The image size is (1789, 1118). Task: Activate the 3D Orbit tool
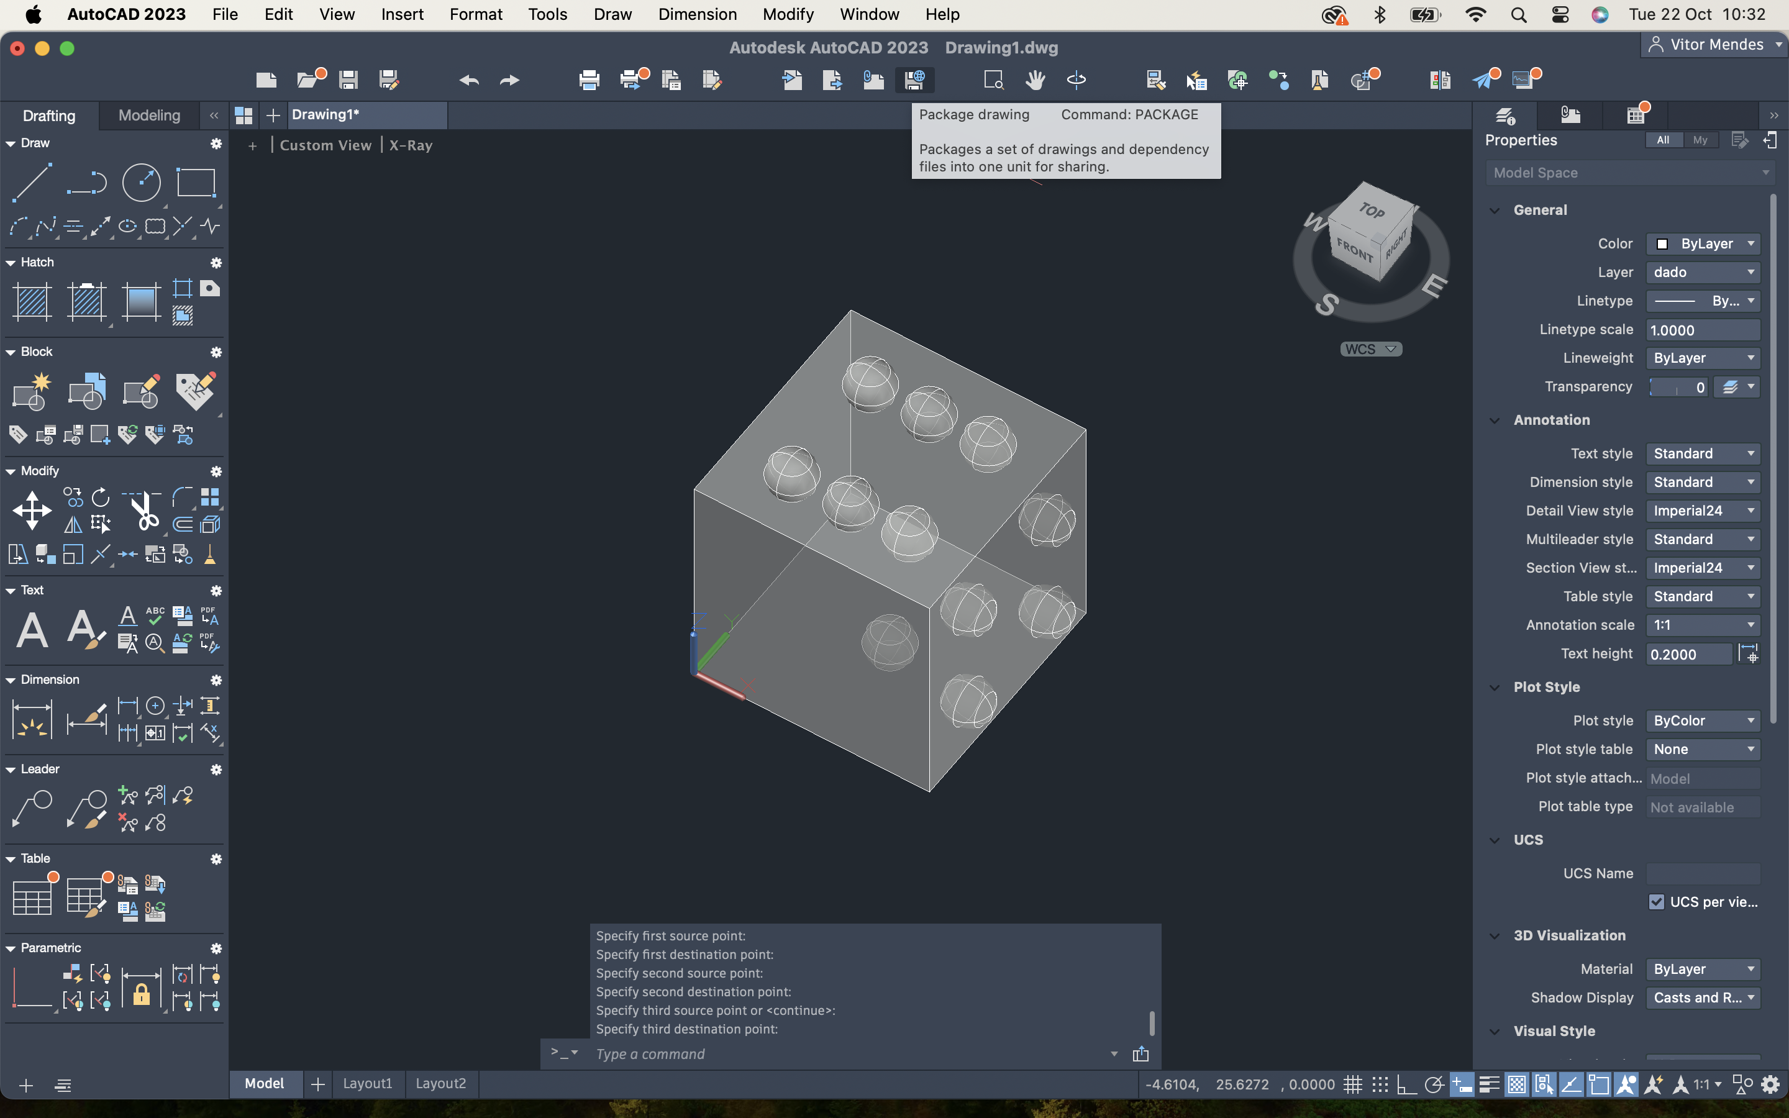1076,80
